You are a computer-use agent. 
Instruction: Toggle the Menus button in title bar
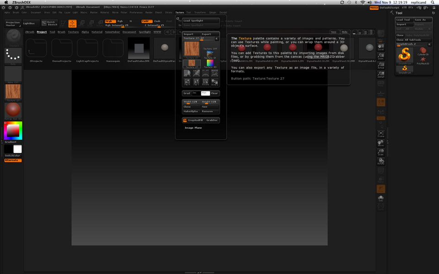(x=374, y=8)
